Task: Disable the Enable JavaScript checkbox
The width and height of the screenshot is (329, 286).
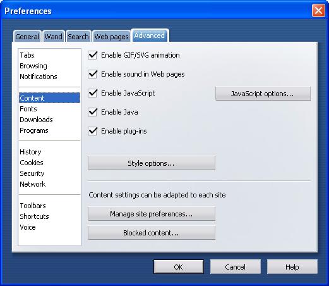Action: [92, 93]
